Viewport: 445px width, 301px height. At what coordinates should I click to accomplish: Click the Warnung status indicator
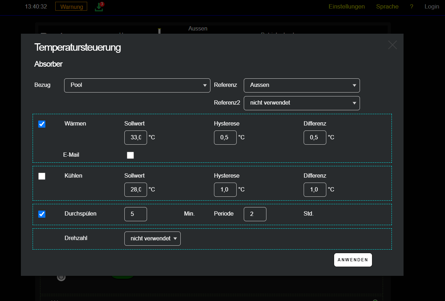tap(71, 7)
